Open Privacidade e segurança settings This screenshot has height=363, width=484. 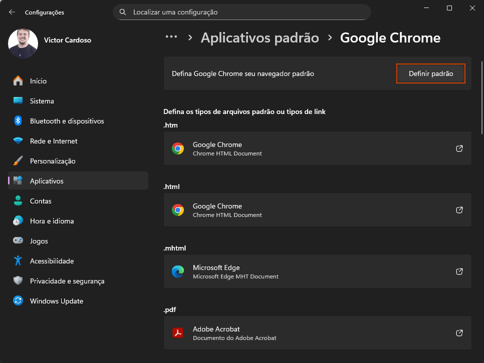[x=67, y=281]
